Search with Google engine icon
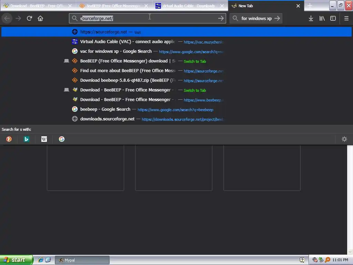Image resolution: width=353 pixels, height=265 pixels. [62, 139]
